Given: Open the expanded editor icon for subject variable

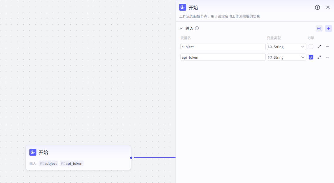Looking at the screenshot, I should [319, 47].
